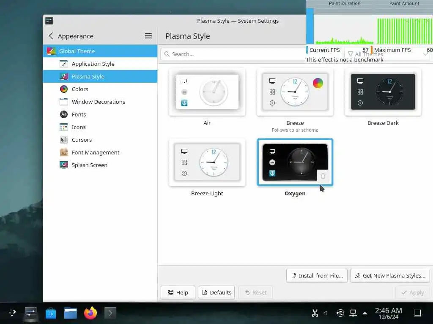Select the Breeze Light plasma style thumbnail
This screenshot has height=324, width=433.
207,162
